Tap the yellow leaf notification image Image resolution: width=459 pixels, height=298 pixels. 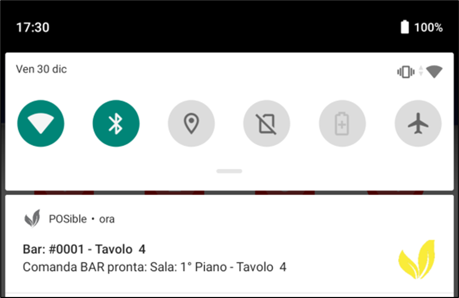(x=417, y=259)
